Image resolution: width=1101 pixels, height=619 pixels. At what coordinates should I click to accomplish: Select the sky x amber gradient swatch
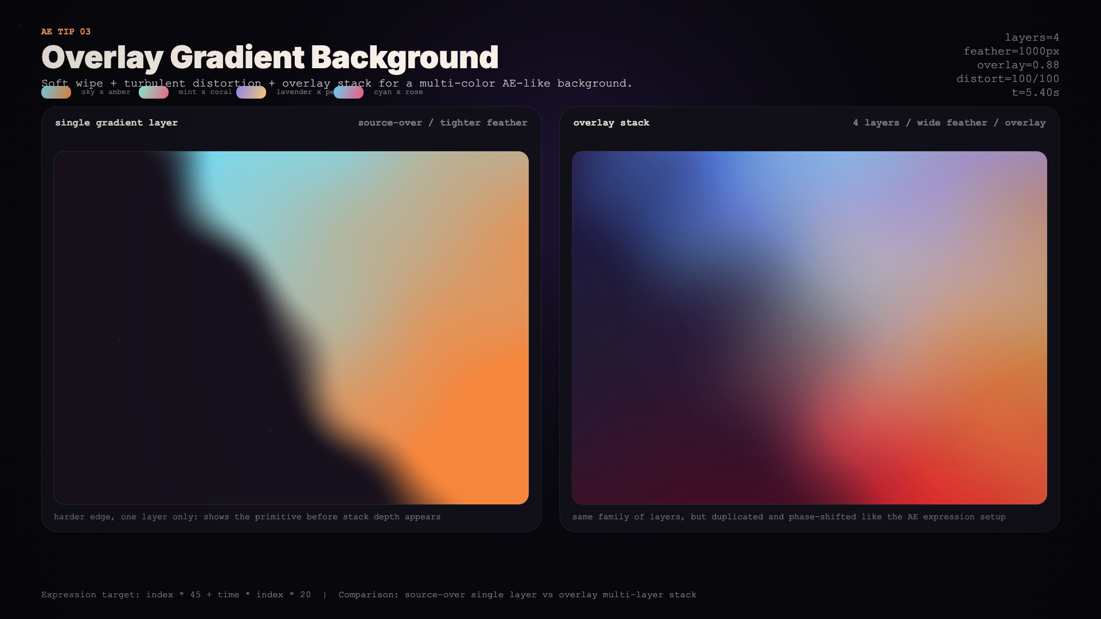pyautogui.click(x=56, y=92)
